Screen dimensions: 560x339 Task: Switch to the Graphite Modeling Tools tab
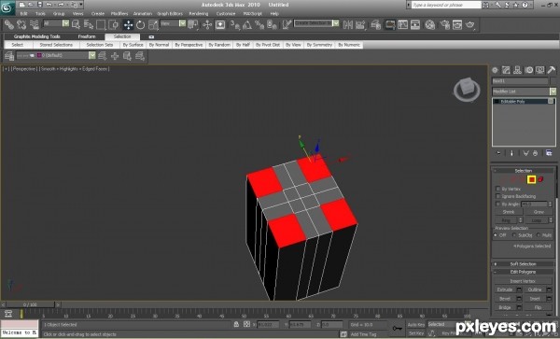(36, 36)
